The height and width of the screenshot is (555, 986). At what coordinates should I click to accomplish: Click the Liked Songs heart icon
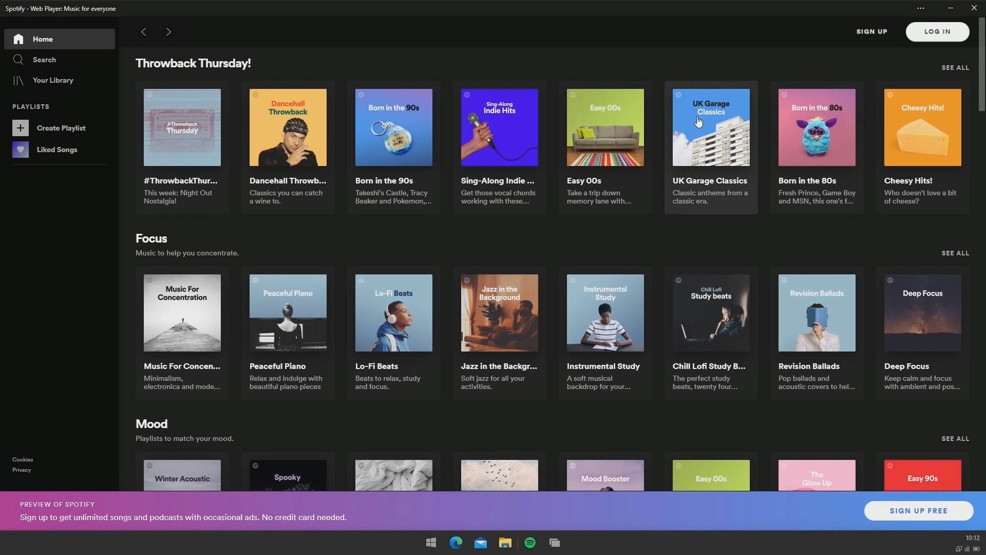pyautogui.click(x=21, y=150)
